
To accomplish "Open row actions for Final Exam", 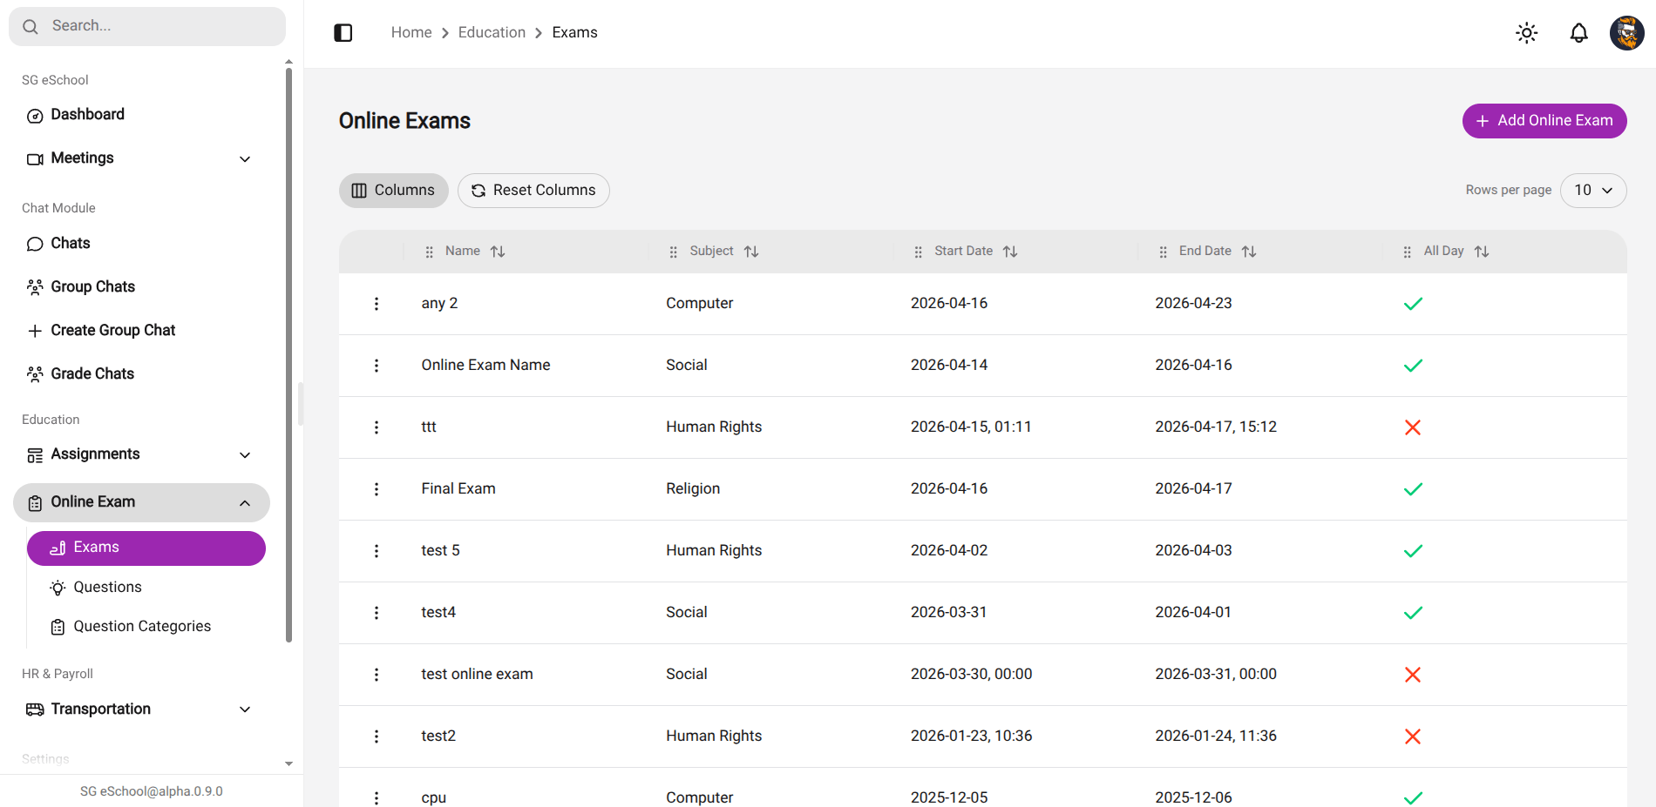I will tap(377, 489).
